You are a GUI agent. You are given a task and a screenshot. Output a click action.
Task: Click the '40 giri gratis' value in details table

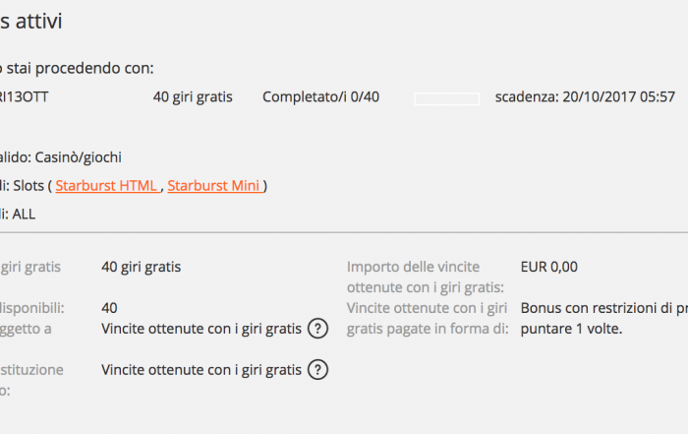[x=141, y=267]
